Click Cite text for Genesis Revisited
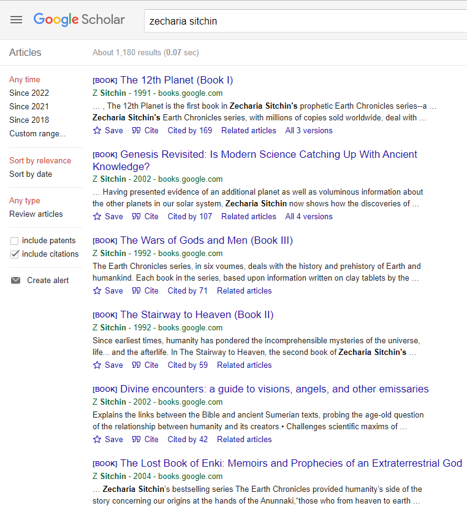Screen dimensions: 467x506 151,216
